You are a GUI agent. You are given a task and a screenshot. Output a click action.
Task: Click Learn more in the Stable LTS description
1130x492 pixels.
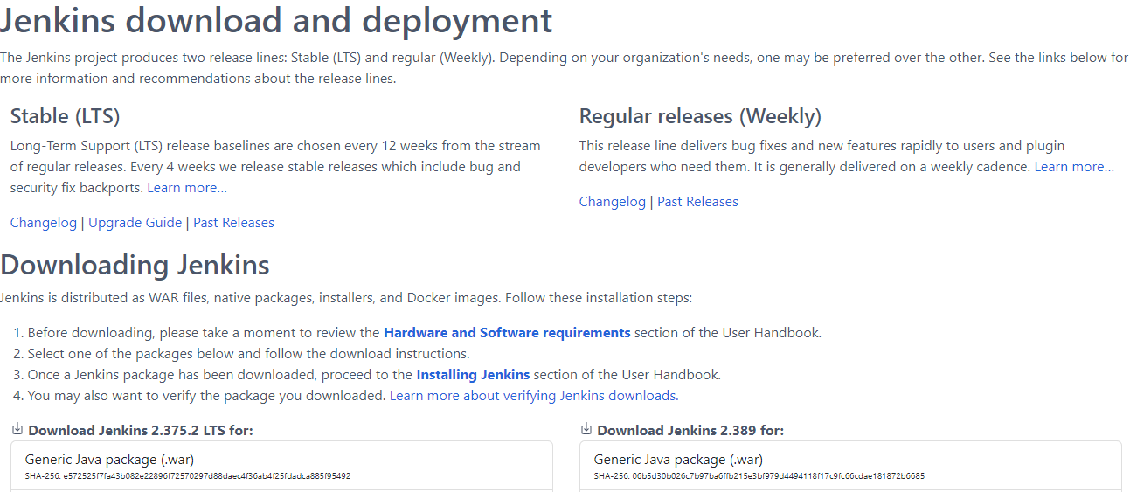click(187, 188)
